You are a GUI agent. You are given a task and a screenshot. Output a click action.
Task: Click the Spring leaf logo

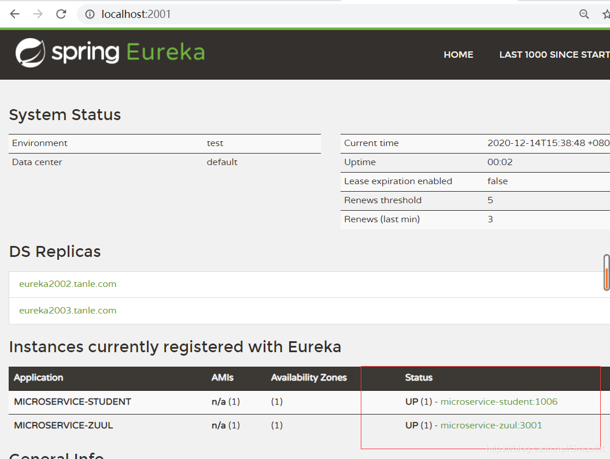30,53
